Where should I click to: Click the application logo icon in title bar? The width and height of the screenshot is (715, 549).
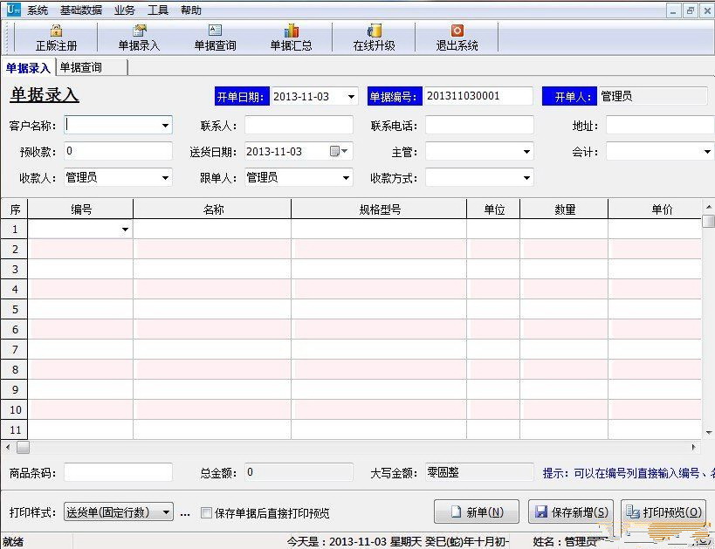(14, 9)
